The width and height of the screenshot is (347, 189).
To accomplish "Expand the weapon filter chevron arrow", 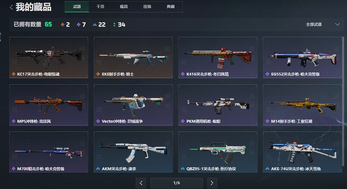I will [x=337, y=24].
